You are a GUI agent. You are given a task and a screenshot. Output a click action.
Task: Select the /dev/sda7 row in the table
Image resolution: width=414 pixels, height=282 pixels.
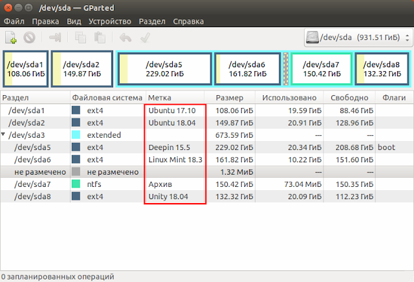tap(207, 184)
